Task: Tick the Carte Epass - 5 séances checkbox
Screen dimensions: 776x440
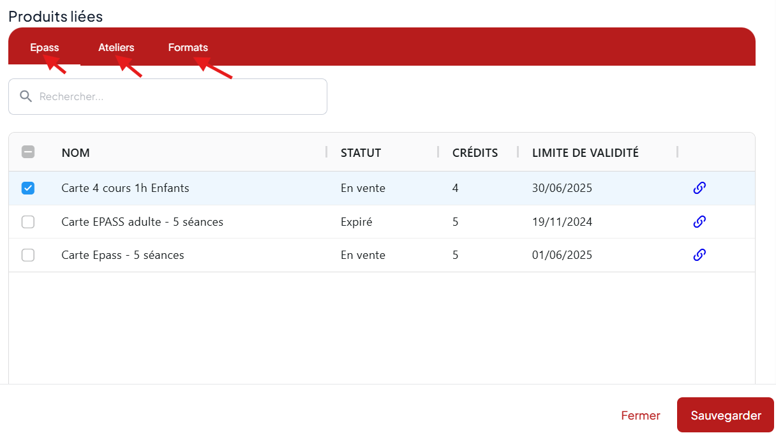Action: click(28, 255)
